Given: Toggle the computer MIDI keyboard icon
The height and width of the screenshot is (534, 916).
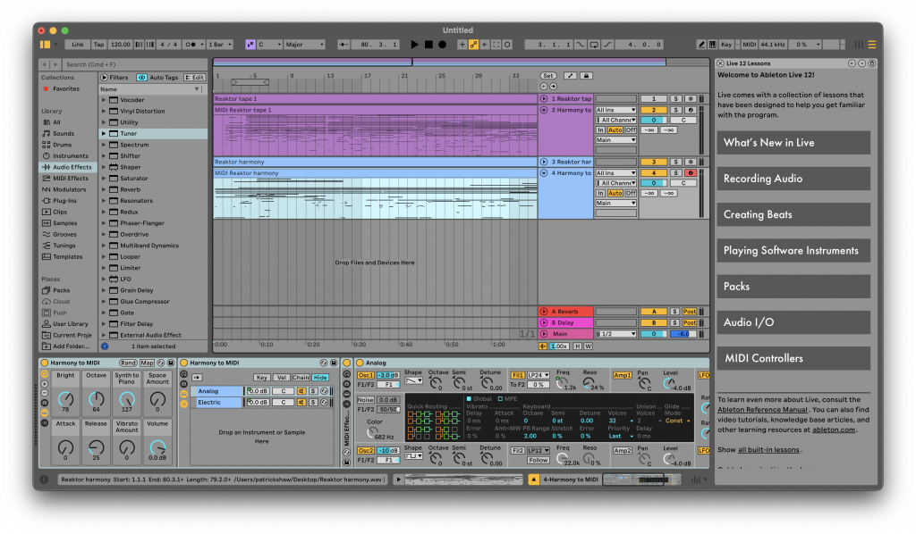Looking at the screenshot, I should pyautogui.click(x=713, y=45).
